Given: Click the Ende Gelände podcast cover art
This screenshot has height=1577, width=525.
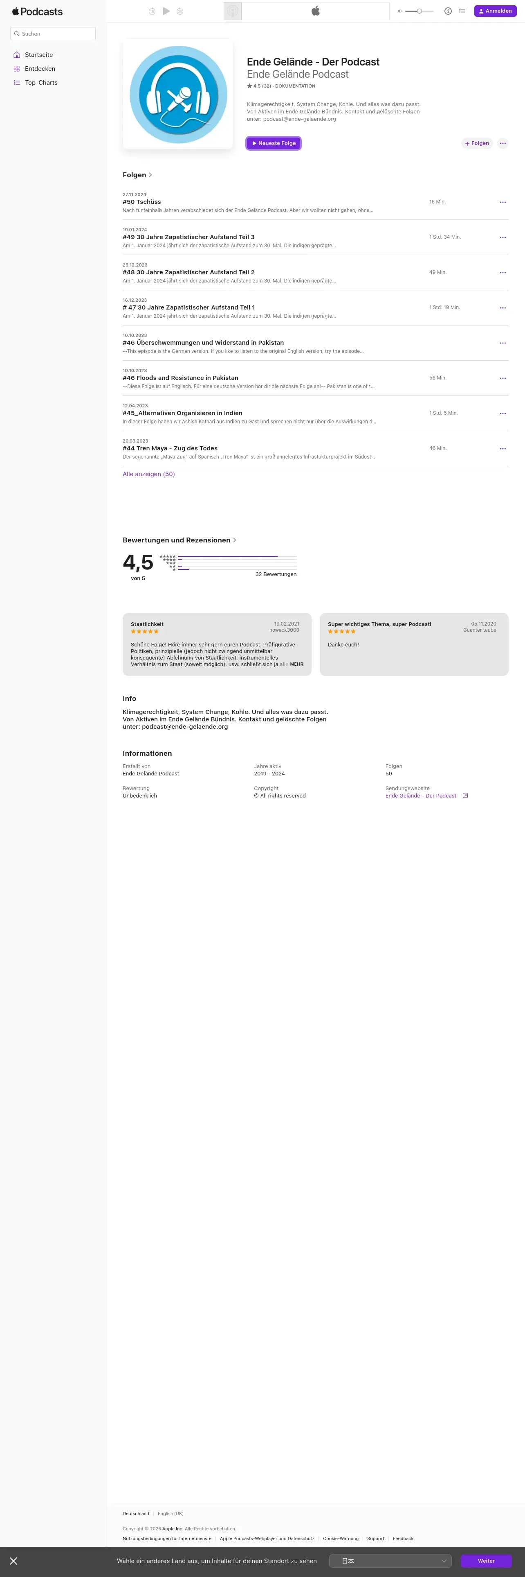Looking at the screenshot, I should (x=178, y=94).
